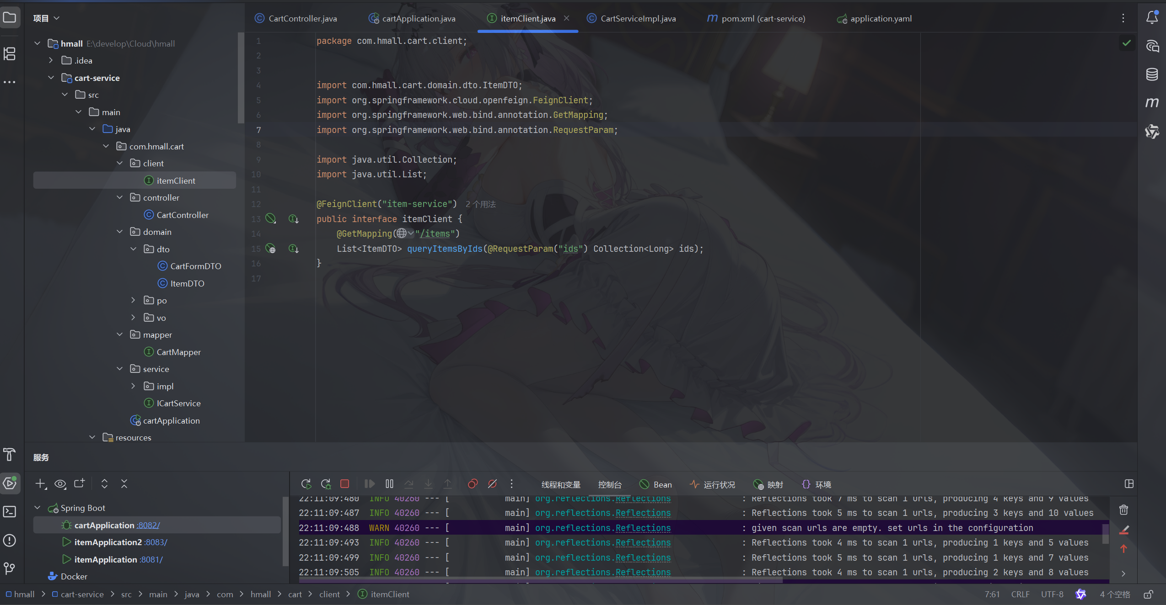Screen dimensions: 1166x605
Task: Open the Maven tool window
Action: pyautogui.click(x=1152, y=102)
